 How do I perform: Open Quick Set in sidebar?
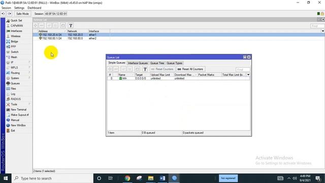point(16,20)
